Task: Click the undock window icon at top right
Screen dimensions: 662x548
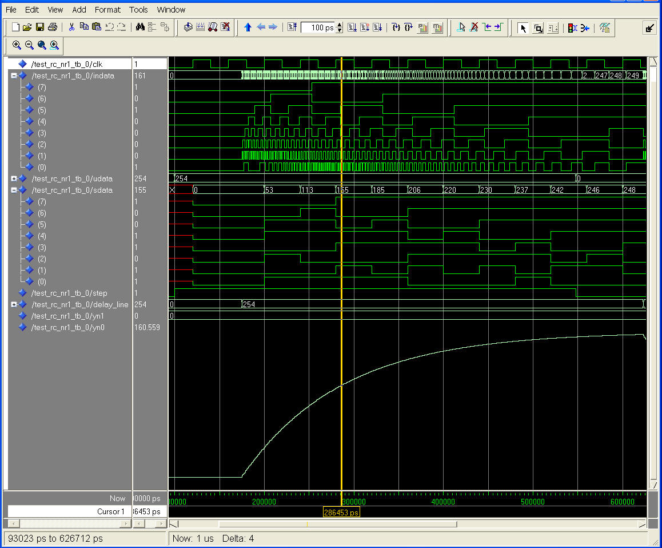Action: coord(649,28)
